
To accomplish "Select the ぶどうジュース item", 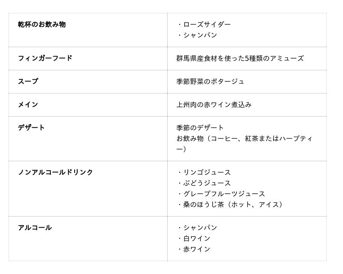I will coord(207,183).
